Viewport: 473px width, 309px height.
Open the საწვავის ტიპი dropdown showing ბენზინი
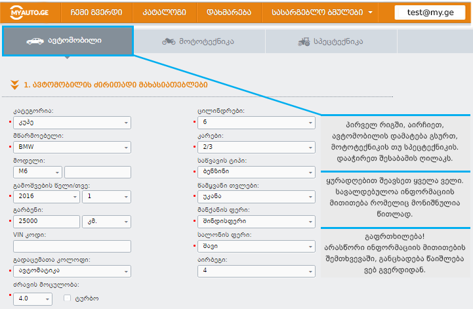coord(257,172)
